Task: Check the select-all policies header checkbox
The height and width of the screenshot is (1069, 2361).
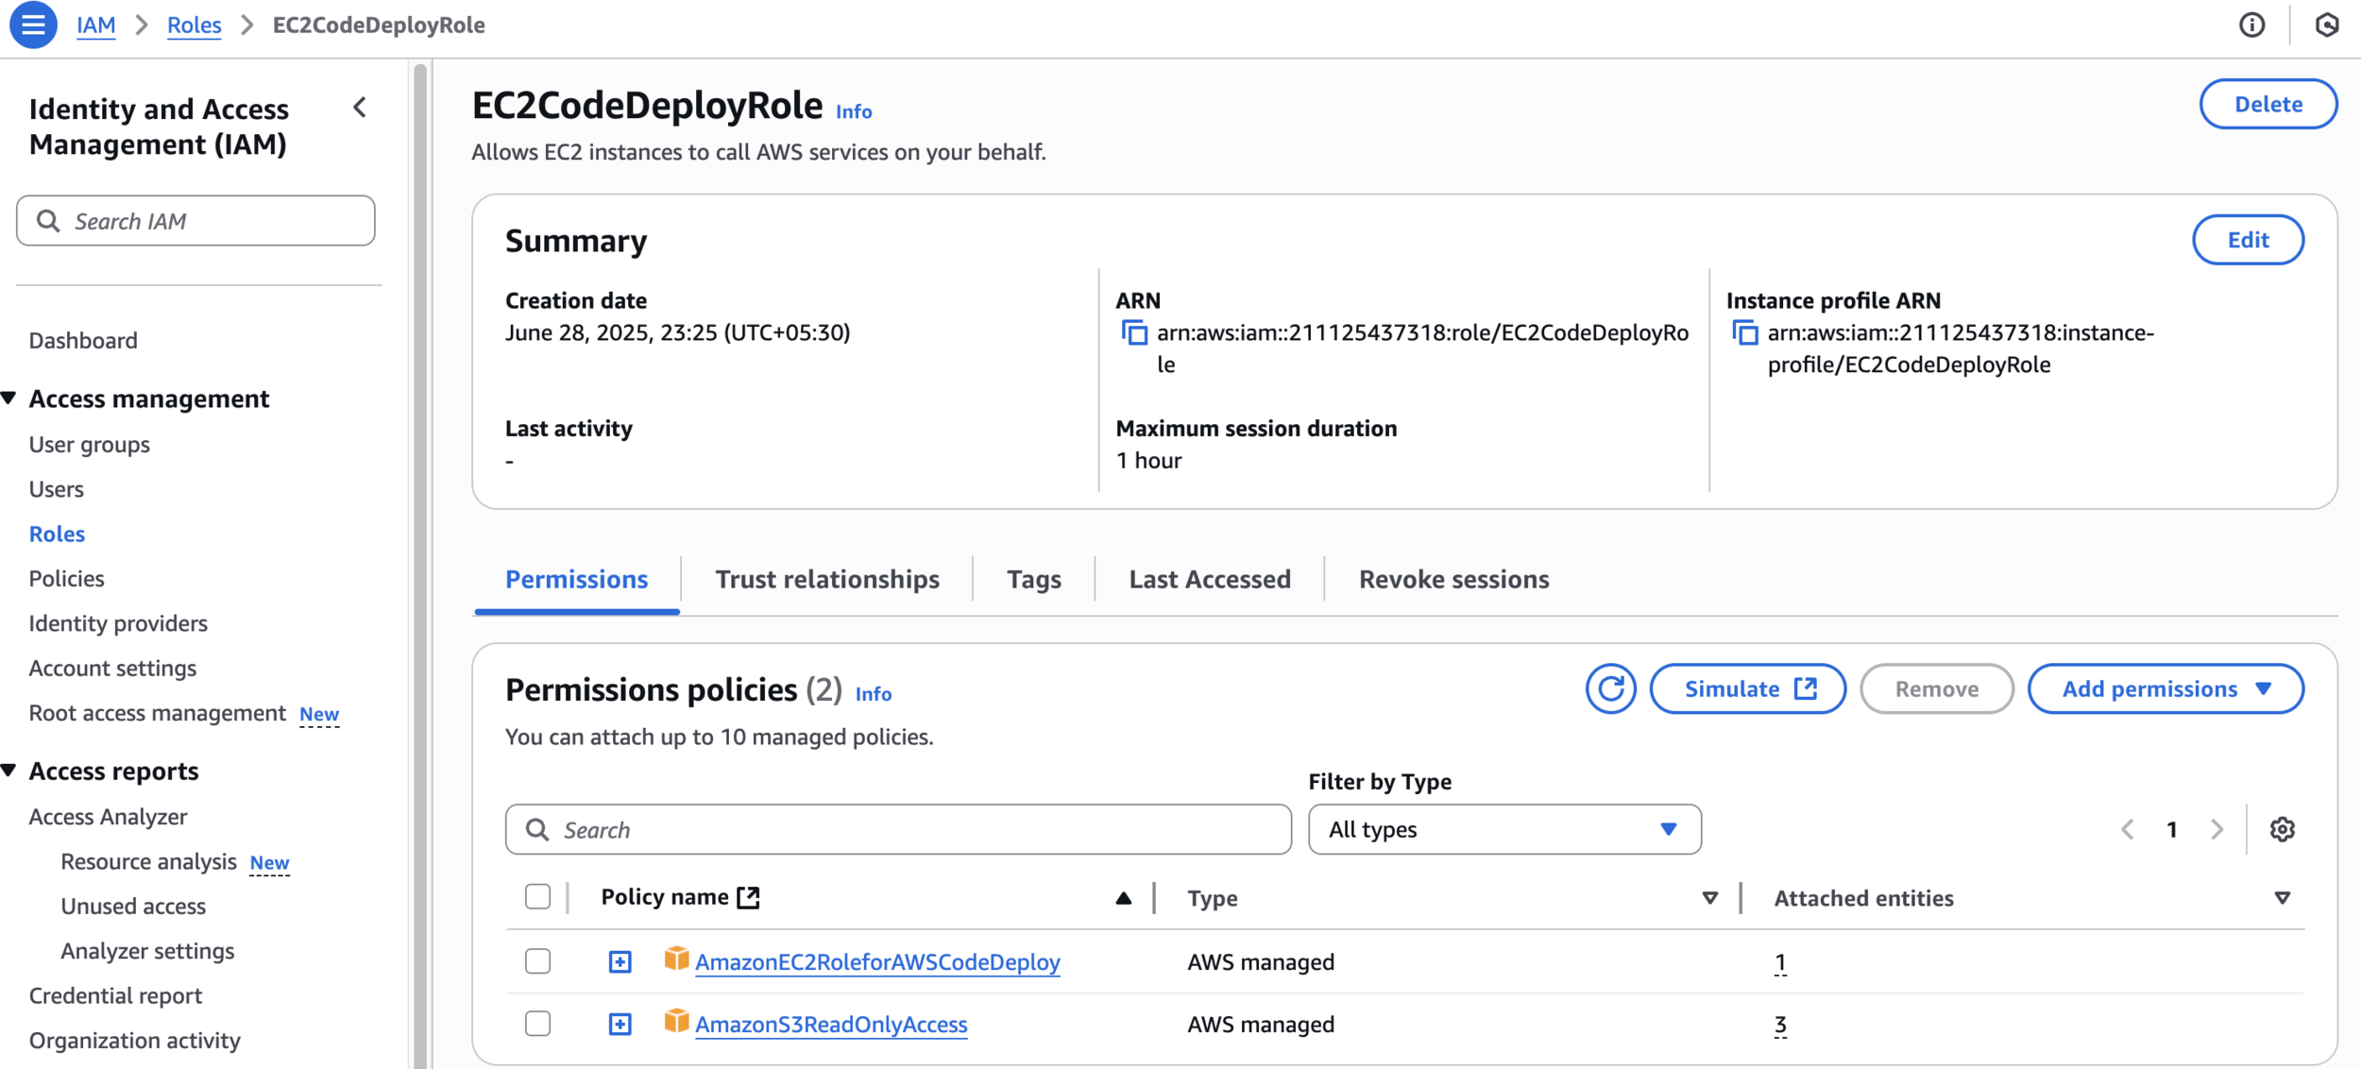Action: (x=537, y=897)
